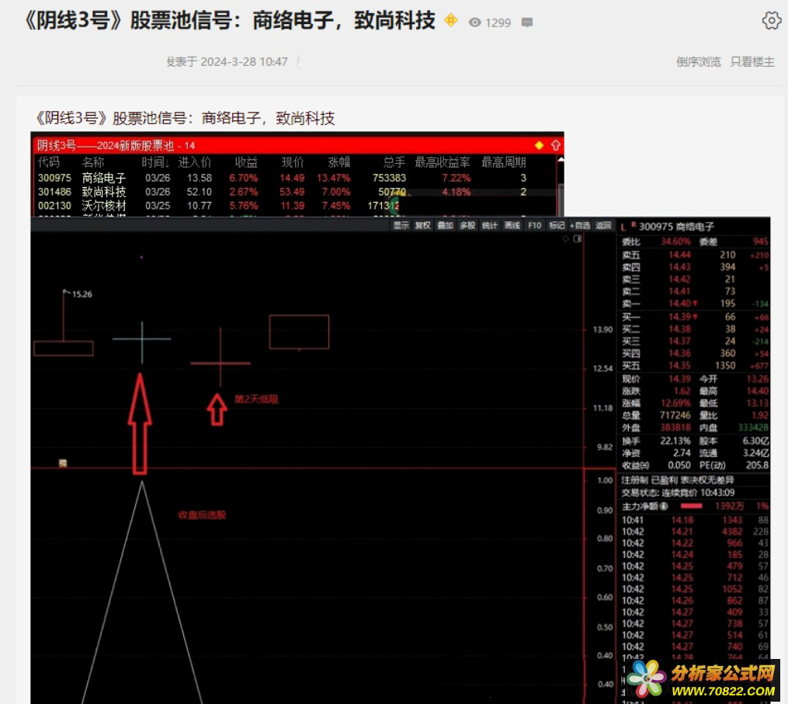Click the 画线 toolbar button
Viewport: 788px width, 704px height.
coord(512,225)
